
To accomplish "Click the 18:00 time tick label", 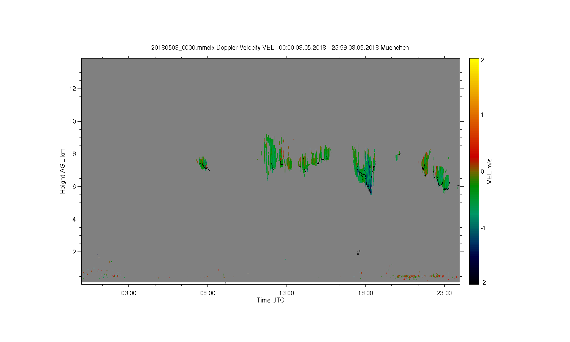I will tap(365, 293).
